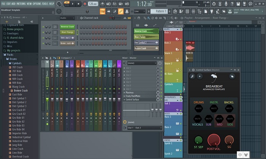This screenshot has width=266, height=159.
Task: Toggle the wait-for-input-to-start-playing icon
Action: click(108, 3)
